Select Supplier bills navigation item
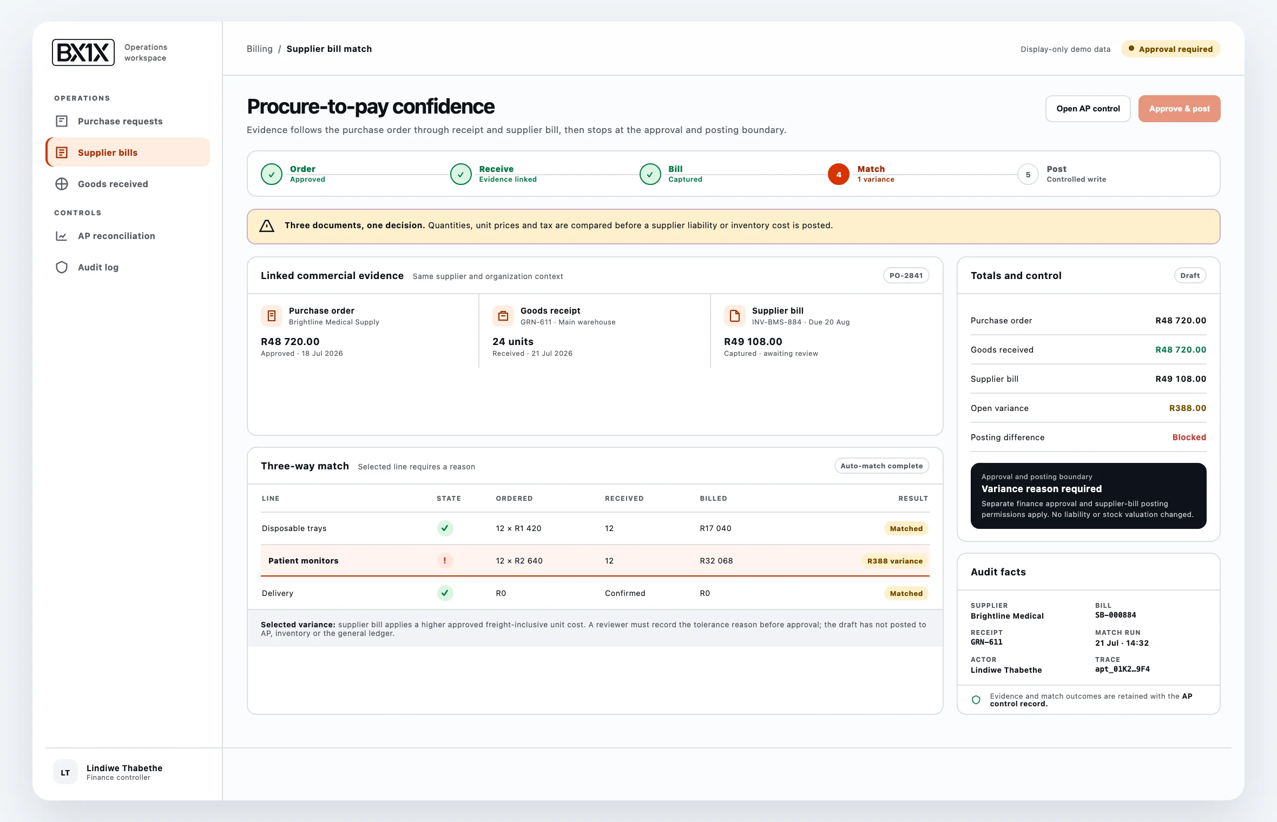 [128, 153]
